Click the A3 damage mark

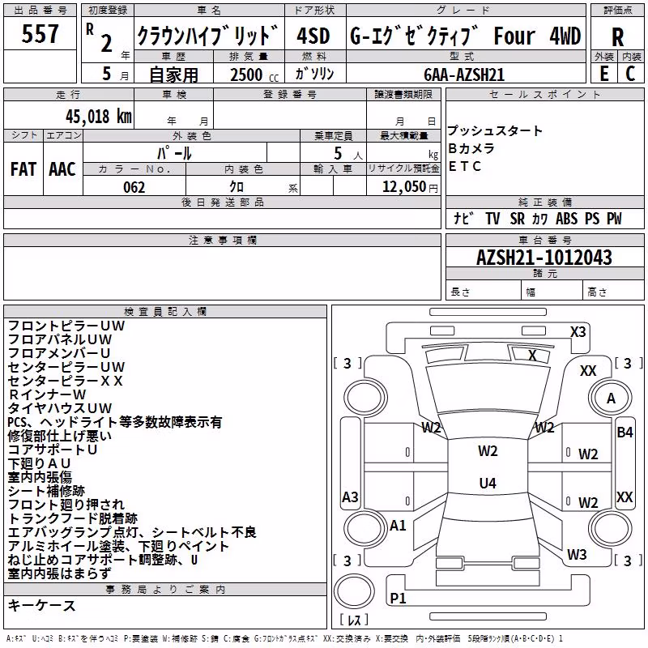(350, 497)
